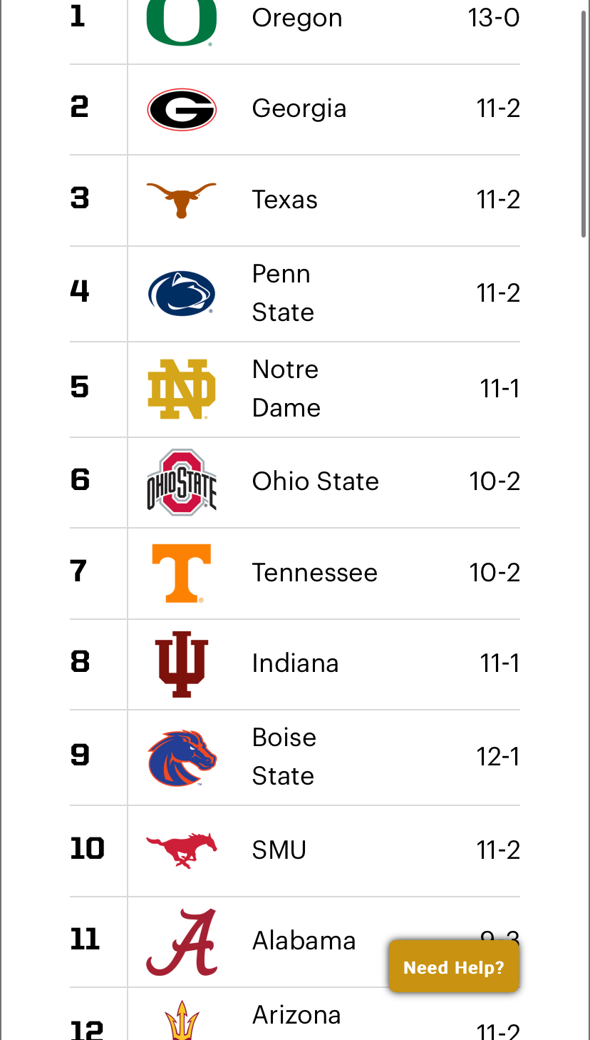Tap the Ohio State logo

pos(182,481)
